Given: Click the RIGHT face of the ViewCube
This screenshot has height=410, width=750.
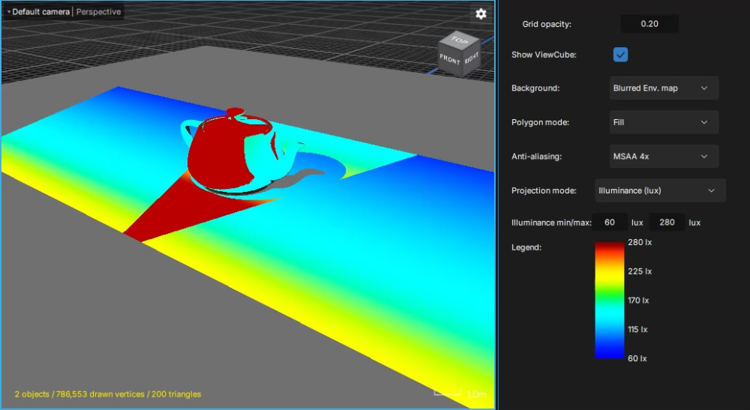Looking at the screenshot, I should click(471, 58).
